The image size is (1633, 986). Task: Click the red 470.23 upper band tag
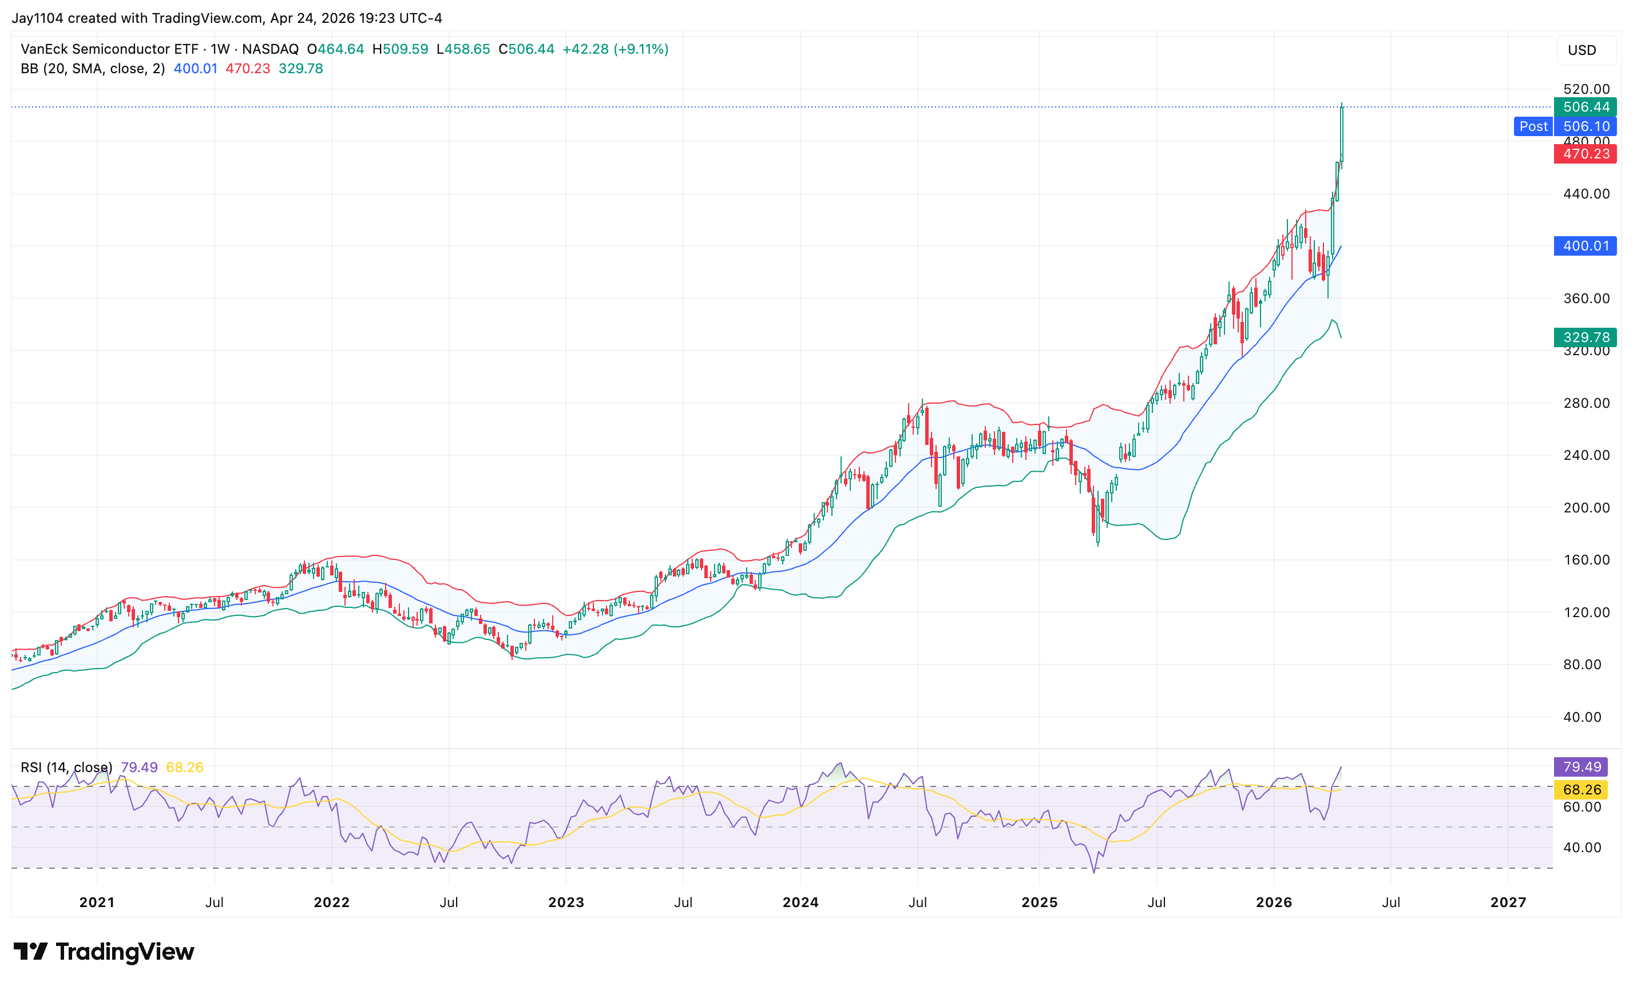pyautogui.click(x=1586, y=154)
